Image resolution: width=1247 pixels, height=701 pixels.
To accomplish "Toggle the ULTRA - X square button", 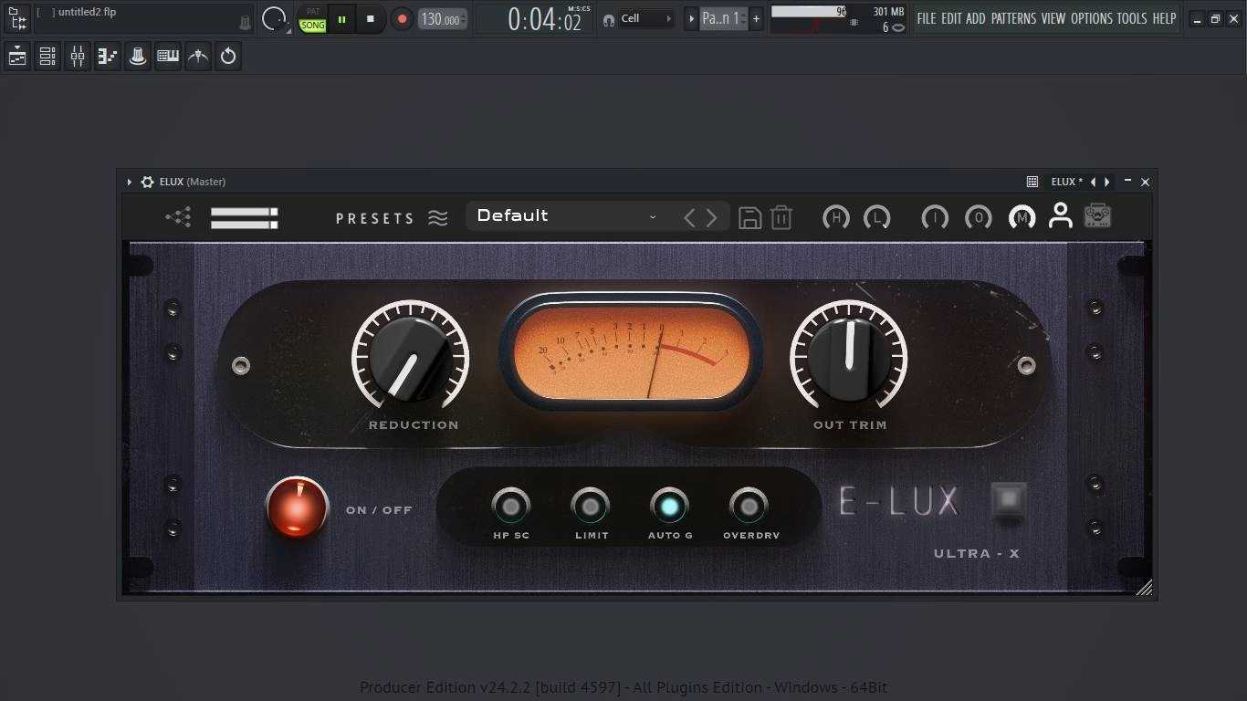I will (x=1009, y=501).
